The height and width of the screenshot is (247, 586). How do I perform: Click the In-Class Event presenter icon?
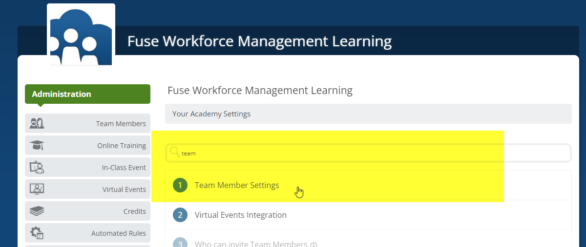37,167
